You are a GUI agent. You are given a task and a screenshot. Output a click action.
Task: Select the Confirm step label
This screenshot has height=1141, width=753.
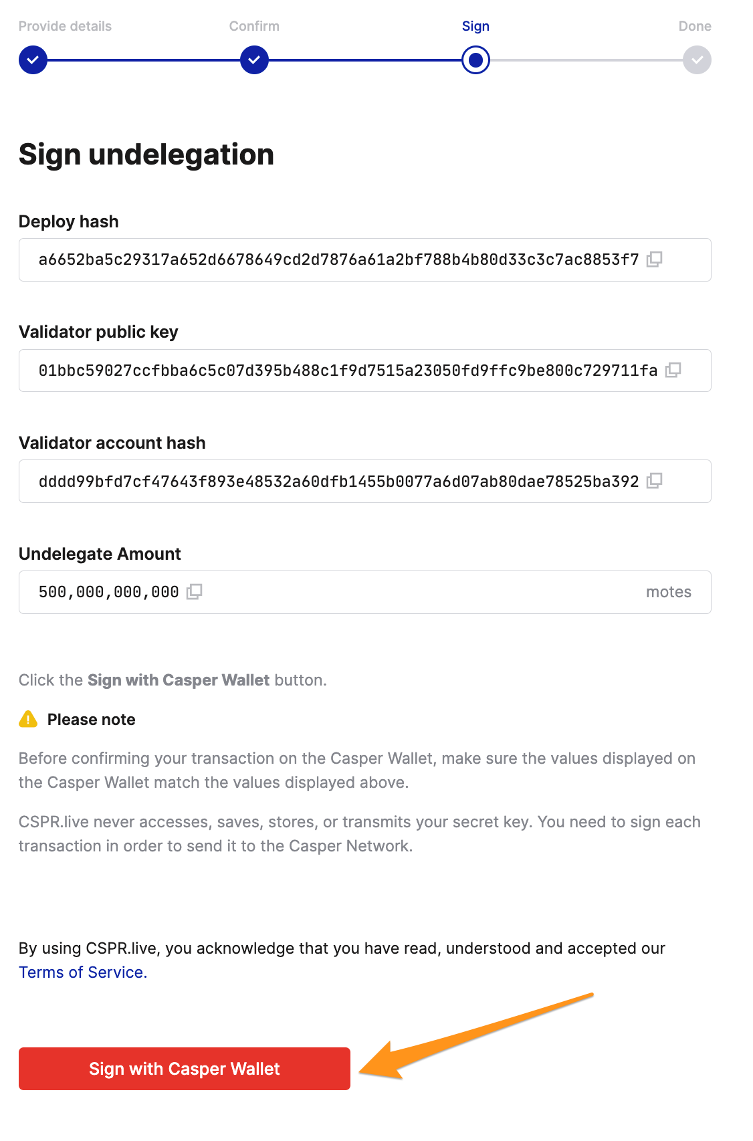[254, 26]
